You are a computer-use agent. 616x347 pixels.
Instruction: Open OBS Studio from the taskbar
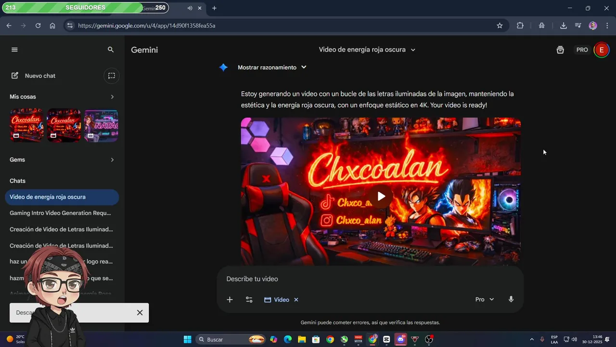pyautogui.click(x=429, y=339)
